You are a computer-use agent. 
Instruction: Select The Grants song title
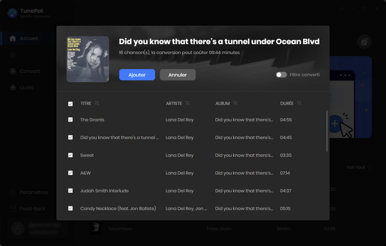pyautogui.click(x=92, y=120)
